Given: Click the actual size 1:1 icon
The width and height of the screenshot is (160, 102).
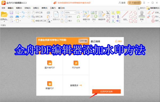Looking at the screenshot, I should coord(56,14).
